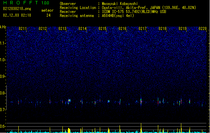210x133 pixels.
Task: Click the 0.7 frequency axis label
Action: tap(3, 110)
